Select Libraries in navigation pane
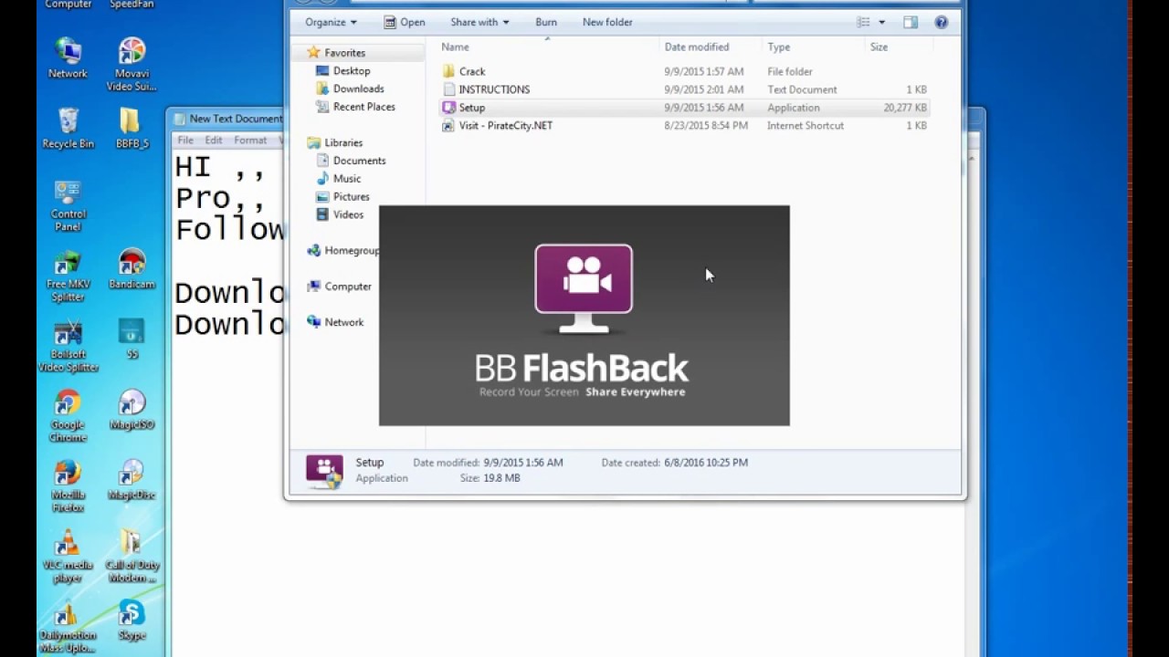1169x657 pixels. 343,142
